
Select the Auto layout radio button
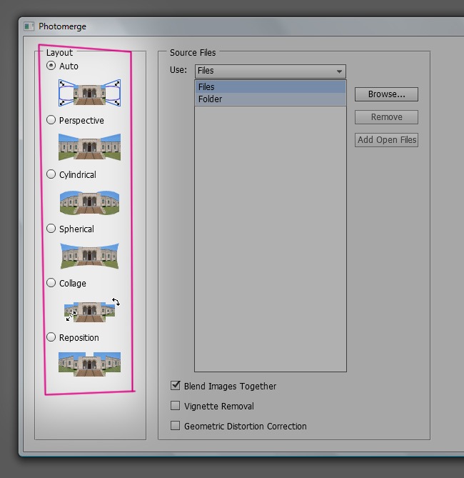pyautogui.click(x=51, y=66)
